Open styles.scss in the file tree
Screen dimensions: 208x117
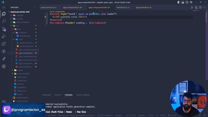(22, 91)
